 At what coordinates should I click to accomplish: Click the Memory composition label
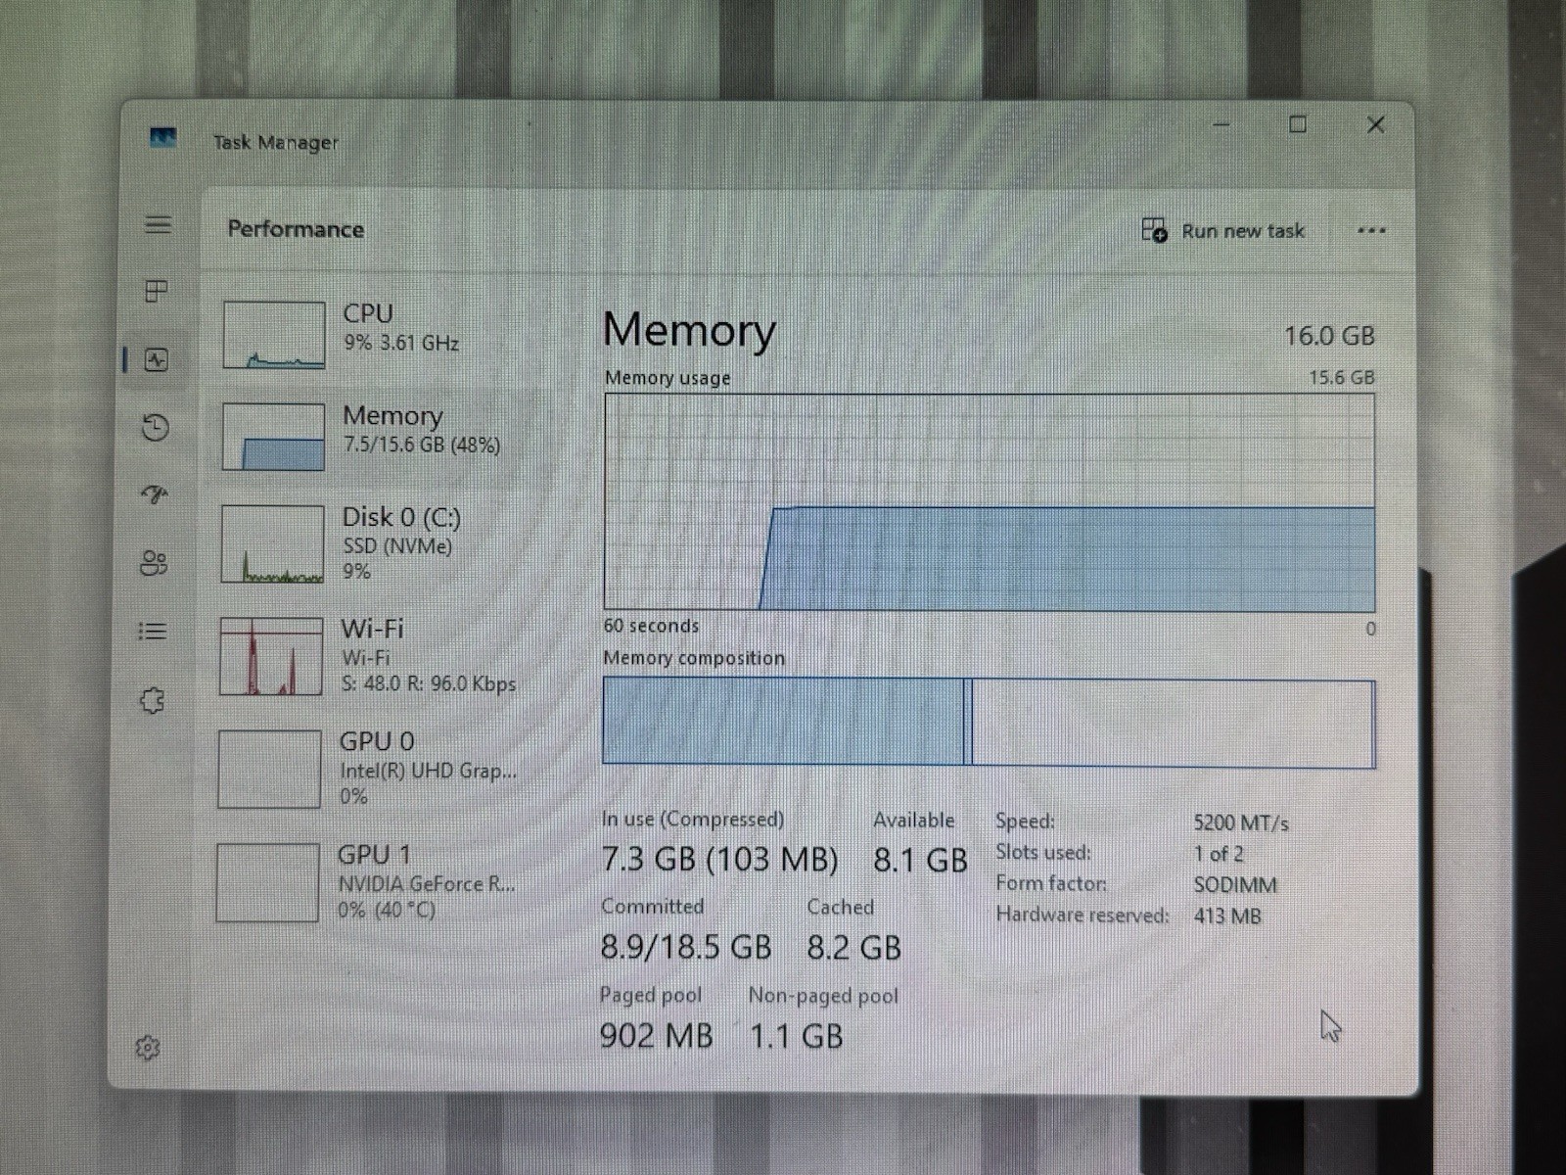pos(694,658)
